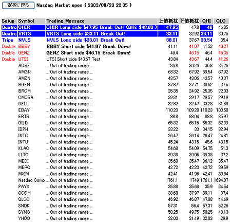Click the LLTC symbol row
231x223 pixels.
(x=23, y=155)
